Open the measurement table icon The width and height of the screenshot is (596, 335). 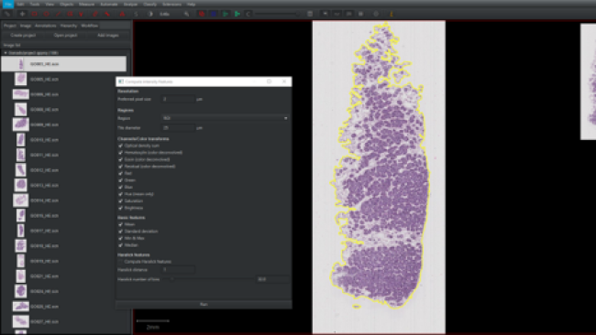point(310,14)
